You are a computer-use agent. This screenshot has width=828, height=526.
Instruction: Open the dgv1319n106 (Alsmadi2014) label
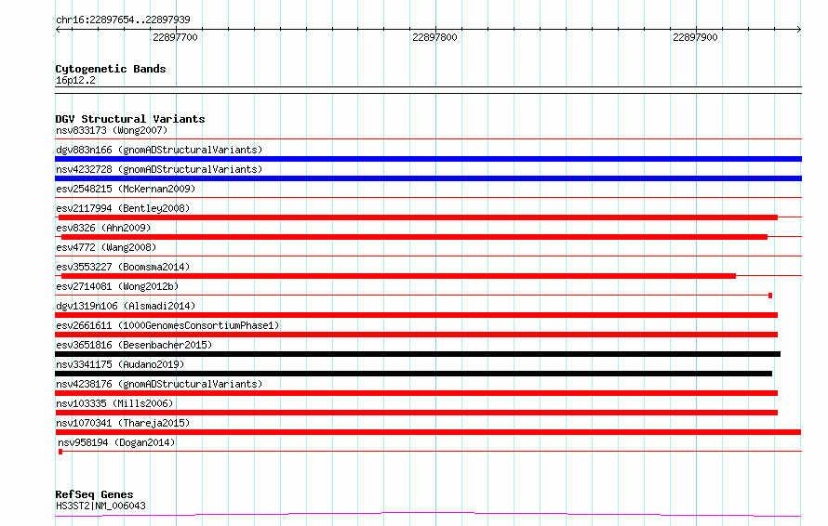click(126, 306)
